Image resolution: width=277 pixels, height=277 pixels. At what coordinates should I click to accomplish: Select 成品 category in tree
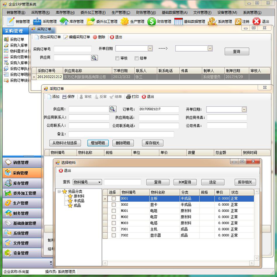click(x=77, y=205)
